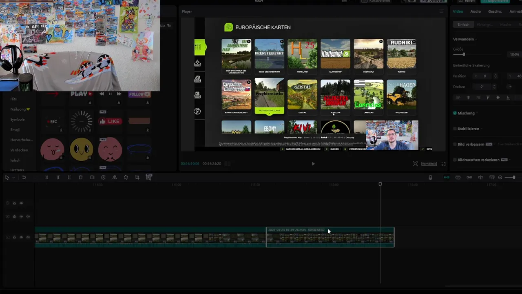Toggle auto snapping in timeline toolbar
The width and height of the screenshot is (522, 294).
(x=458, y=177)
